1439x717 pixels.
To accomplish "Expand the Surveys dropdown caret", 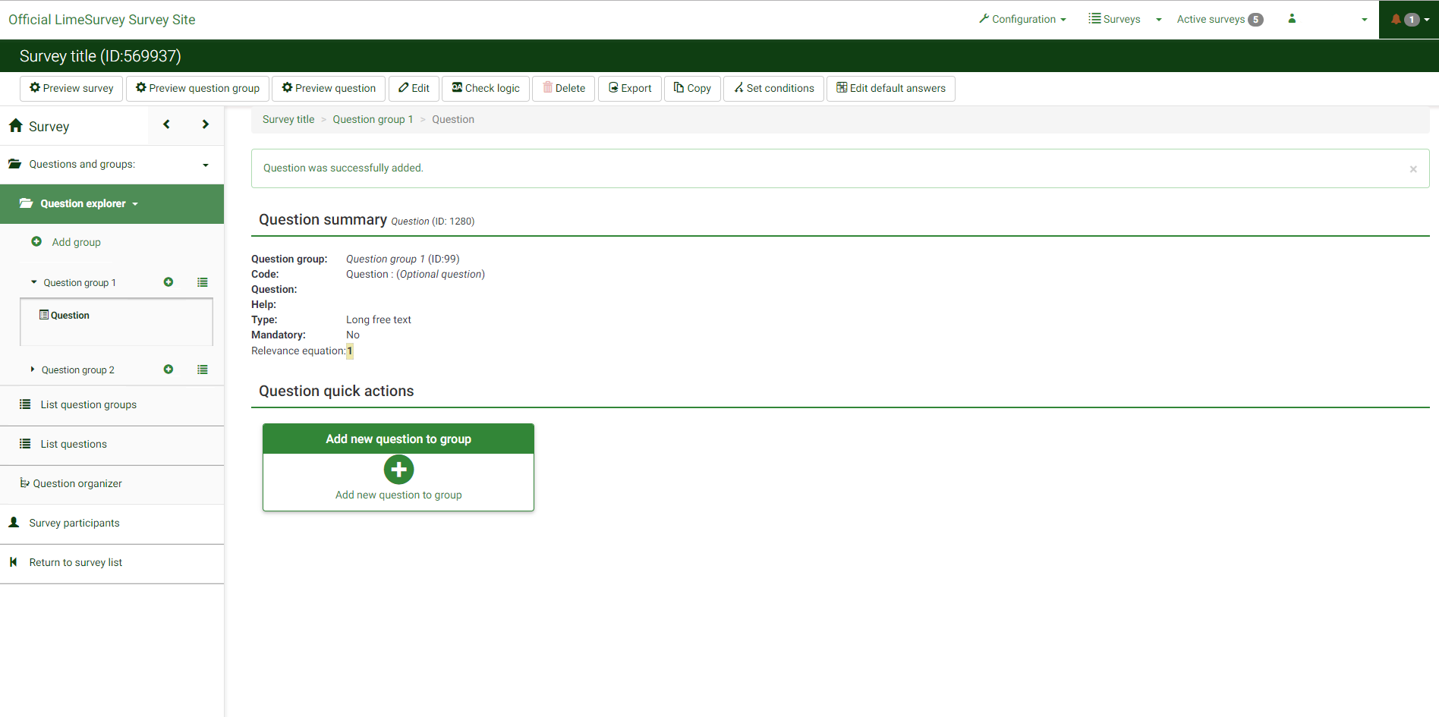I will 1159,20.
